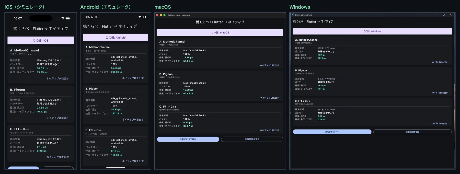
Task: Tap ネイティブUIを出す in iOS Pigeon card
Action: [58, 118]
